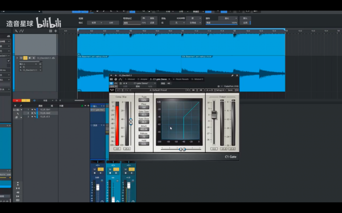Click the Waves Save button
Image resolution: width=342 pixels, height=213 pixels.
click(x=230, y=90)
